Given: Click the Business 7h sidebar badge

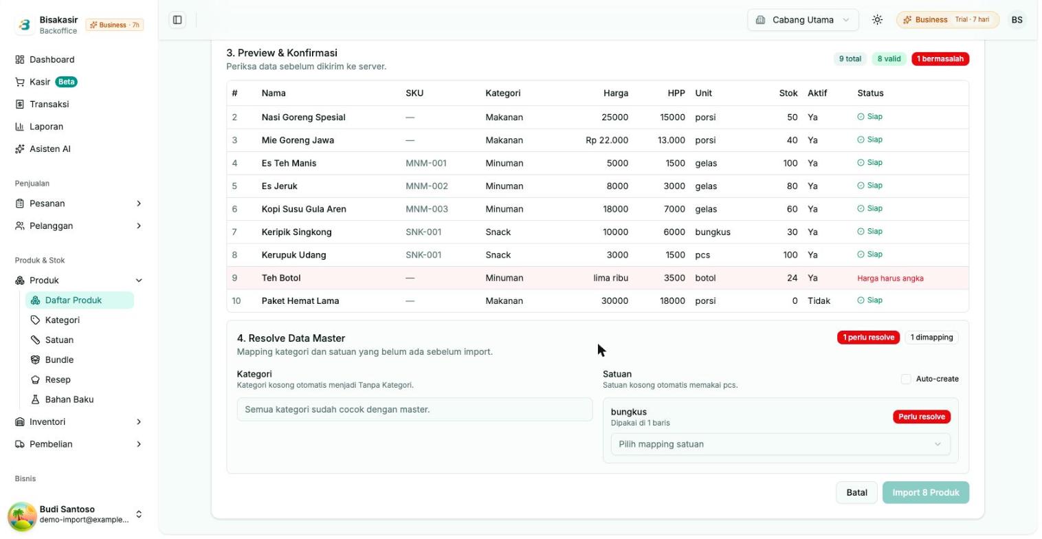Looking at the screenshot, I should tap(114, 25).
